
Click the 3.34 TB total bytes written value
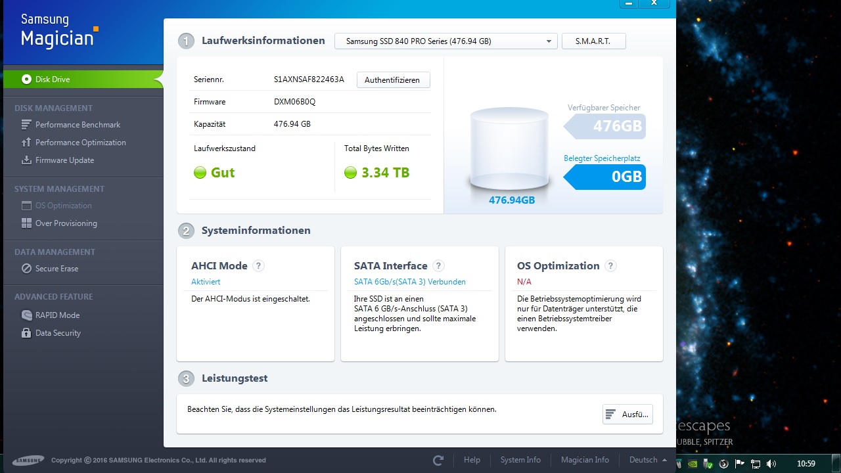point(385,173)
